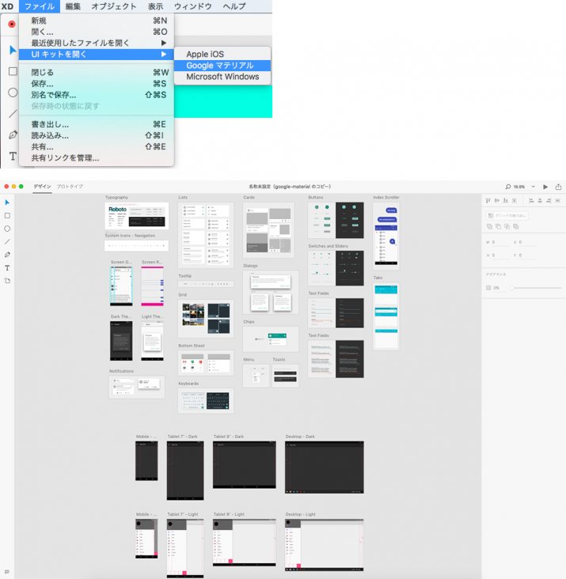The width and height of the screenshot is (566, 579).
Task: Select the Ellipse tool in lower toolbar
Action: (x=7, y=229)
